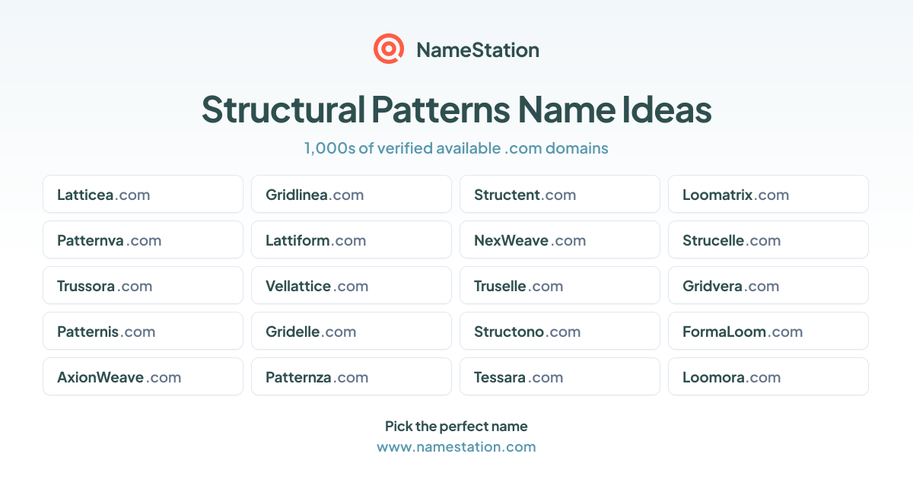Select Vellattice.com from the list

(352, 285)
